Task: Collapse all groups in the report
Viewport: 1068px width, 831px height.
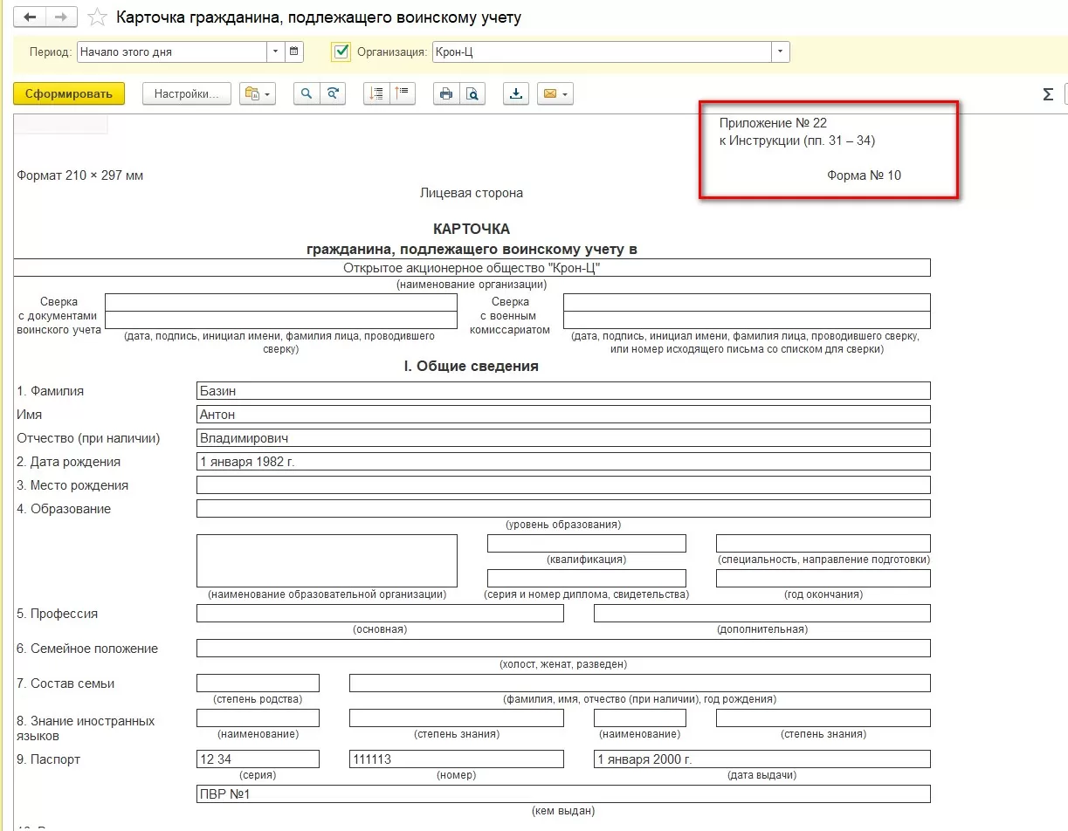Action: point(403,94)
